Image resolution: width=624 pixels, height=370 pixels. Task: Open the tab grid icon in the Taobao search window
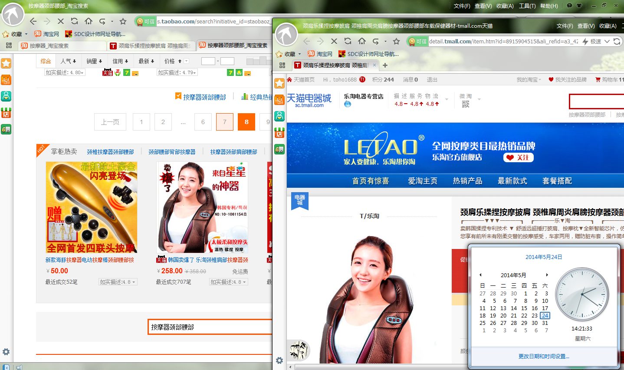pyautogui.click(x=9, y=45)
